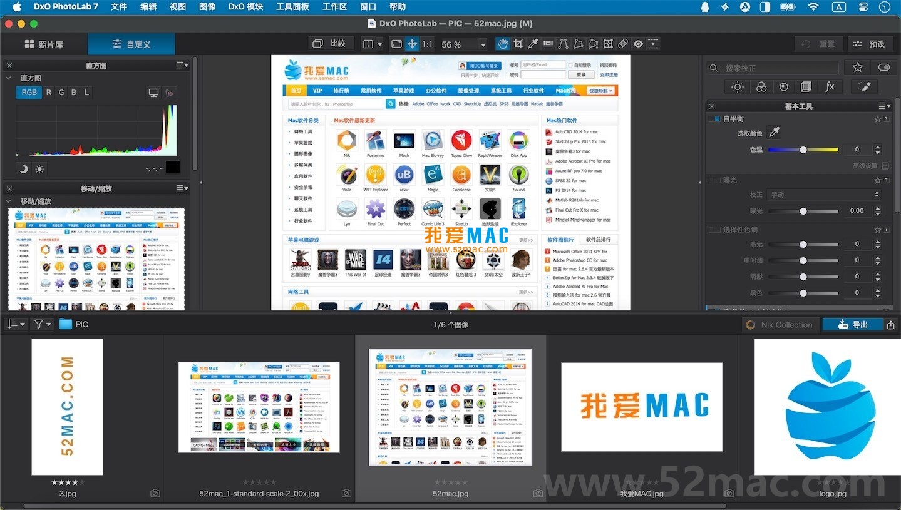
Task: Toggle the White Balance correction on/off
Action: click(715, 118)
